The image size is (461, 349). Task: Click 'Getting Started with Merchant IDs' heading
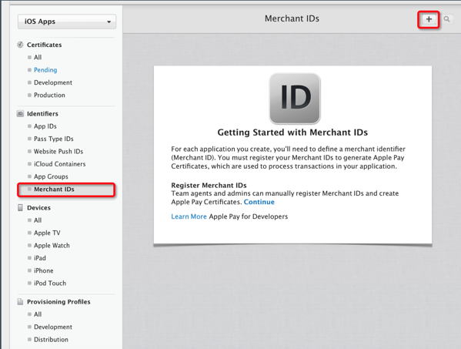[x=292, y=133]
